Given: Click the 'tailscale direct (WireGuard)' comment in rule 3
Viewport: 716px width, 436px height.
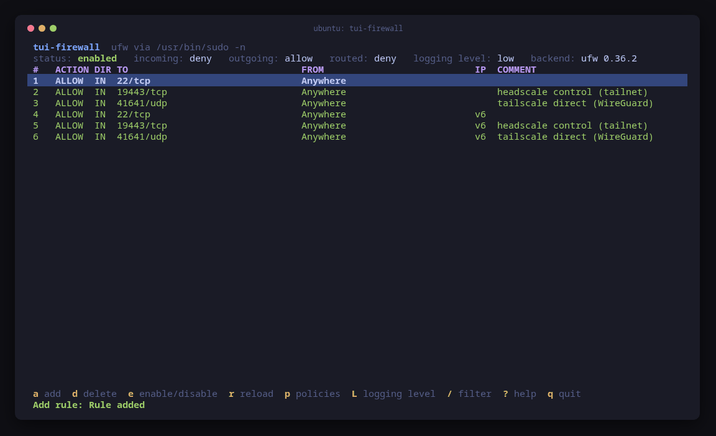Looking at the screenshot, I should pyautogui.click(x=576, y=103).
